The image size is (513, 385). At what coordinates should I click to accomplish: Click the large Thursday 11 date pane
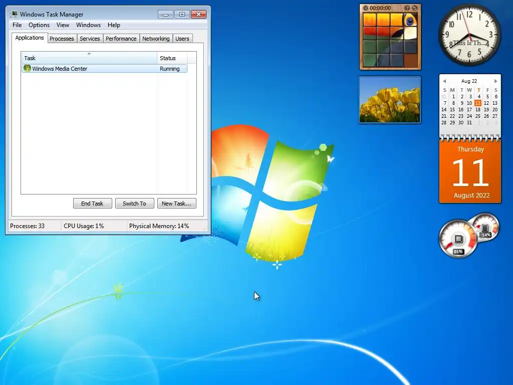point(470,171)
